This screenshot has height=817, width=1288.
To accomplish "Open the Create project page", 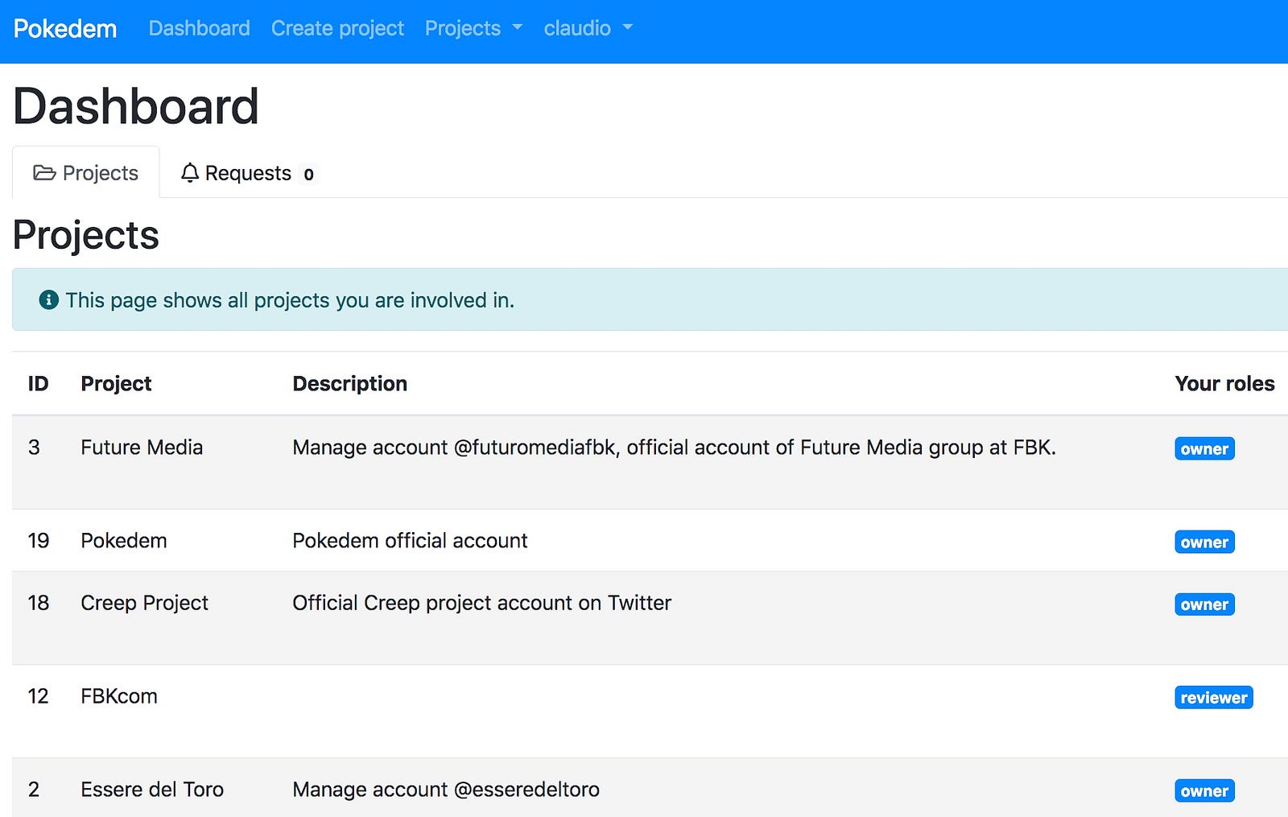I will (x=337, y=28).
